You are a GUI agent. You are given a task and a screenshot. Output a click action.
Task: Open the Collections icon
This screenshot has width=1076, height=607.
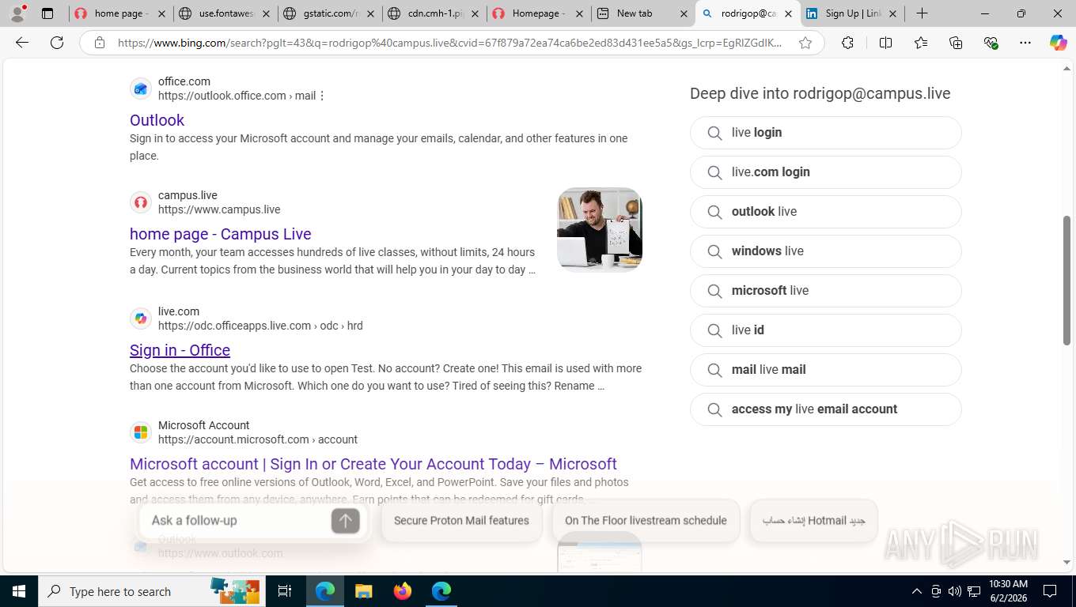pyautogui.click(x=956, y=43)
